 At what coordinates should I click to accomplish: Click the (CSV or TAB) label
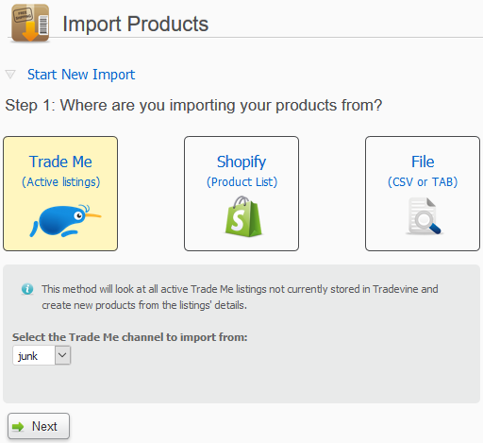pyautogui.click(x=423, y=182)
